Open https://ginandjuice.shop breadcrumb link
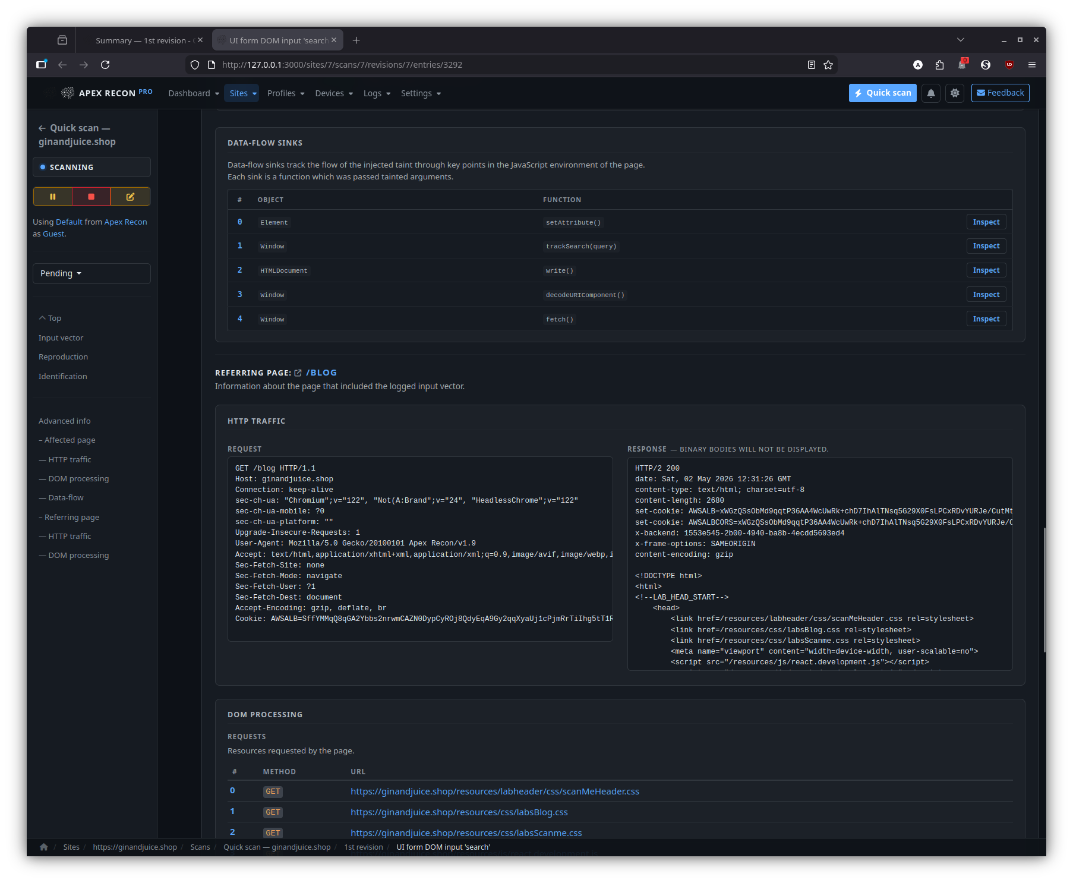This screenshot has width=1073, height=883. pos(135,847)
